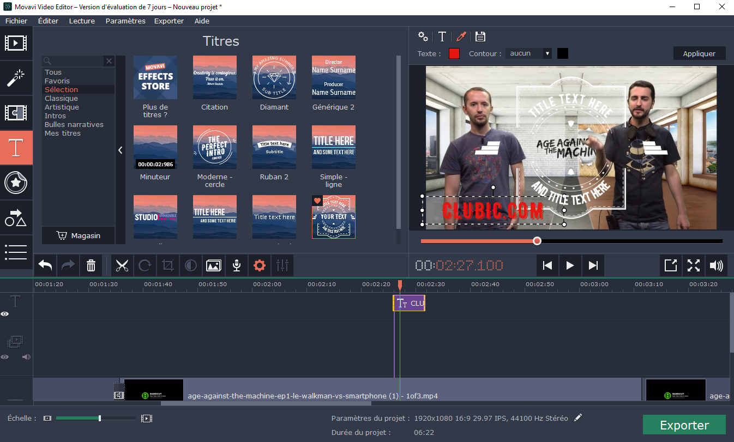Viewport: 734px width, 442px height.
Task: Delete selected clip with trash icon
Action: click(x=91, y=265)
